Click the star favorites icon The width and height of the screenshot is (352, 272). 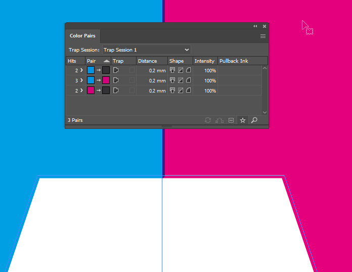tap(243, 120)
